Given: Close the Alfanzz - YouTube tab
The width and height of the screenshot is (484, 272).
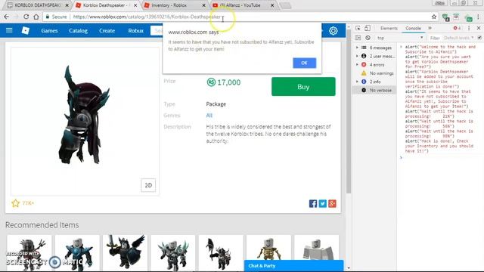Looking at the screenshot, I should (272, 5).
